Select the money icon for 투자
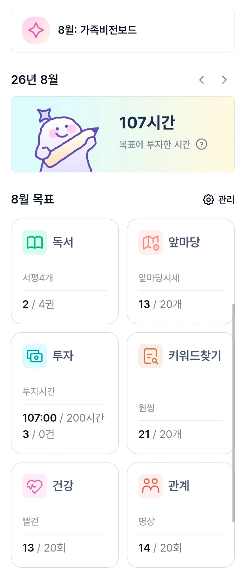The height and width of the screenshot is (581, 235). click(x=35, y=356)
